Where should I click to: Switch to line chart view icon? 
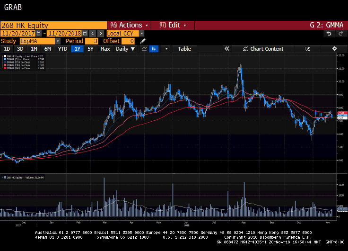pos(144,49)
